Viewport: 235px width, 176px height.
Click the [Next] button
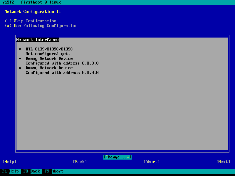[223, 162]
